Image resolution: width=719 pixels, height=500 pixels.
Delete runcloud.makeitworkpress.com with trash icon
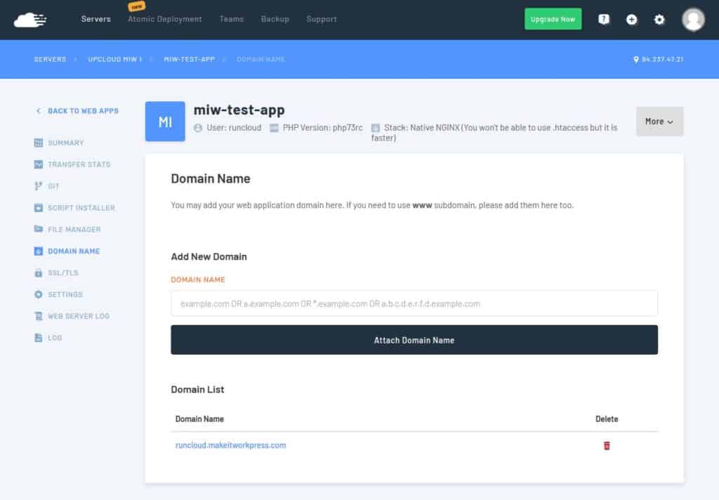pyautogui.click(x=607, y=445)
